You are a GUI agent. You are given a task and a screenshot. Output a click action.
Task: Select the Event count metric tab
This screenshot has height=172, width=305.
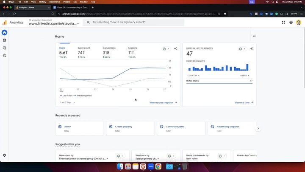[84, 53]
